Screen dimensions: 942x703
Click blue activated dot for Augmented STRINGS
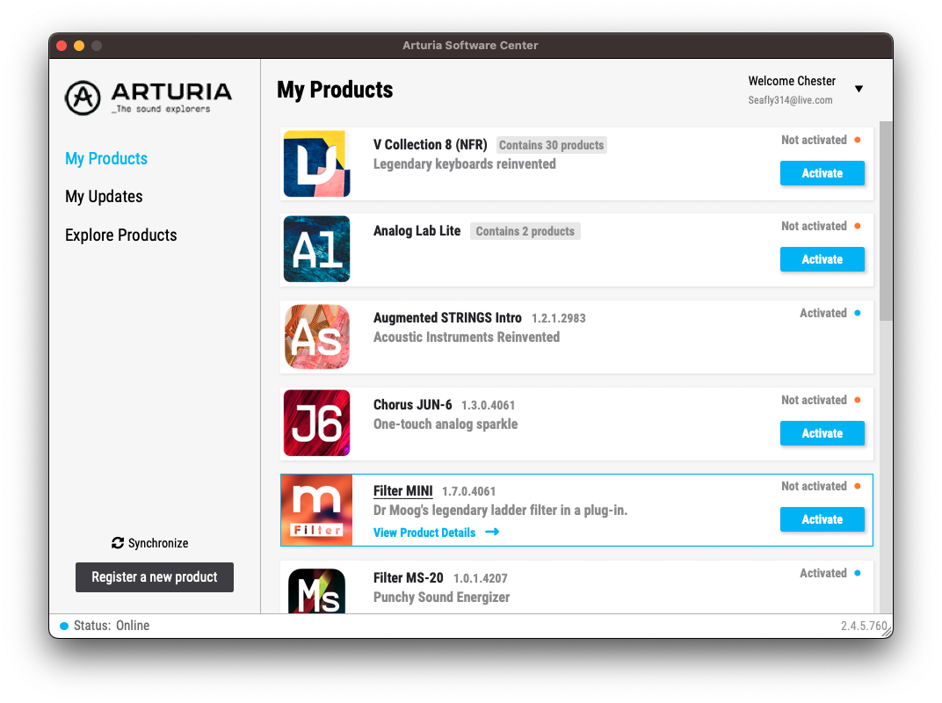[x=858, y=313]
